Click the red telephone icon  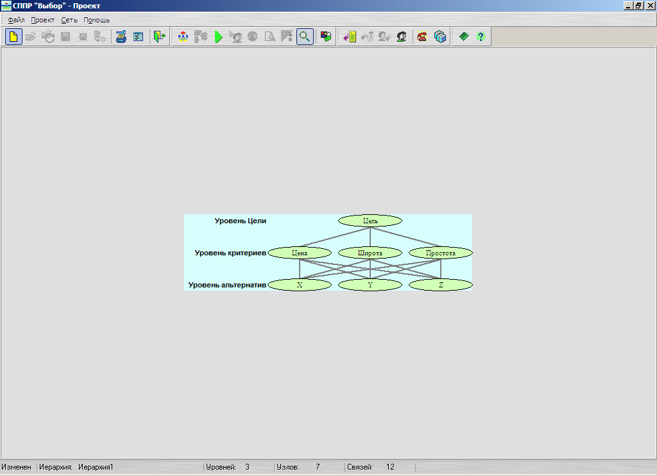click(422, 37)
